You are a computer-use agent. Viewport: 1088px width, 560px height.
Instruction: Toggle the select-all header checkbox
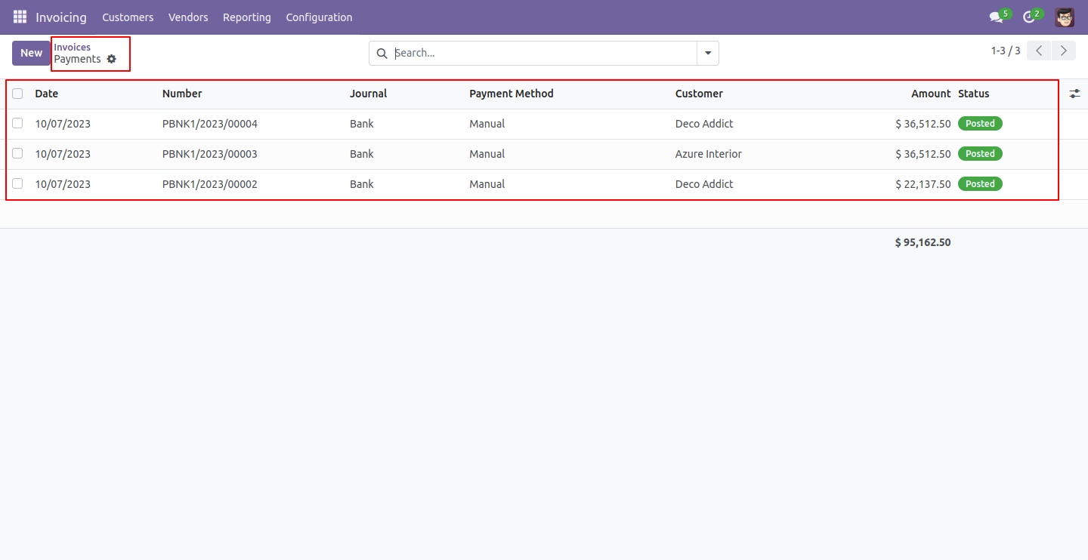pos(17,94)
